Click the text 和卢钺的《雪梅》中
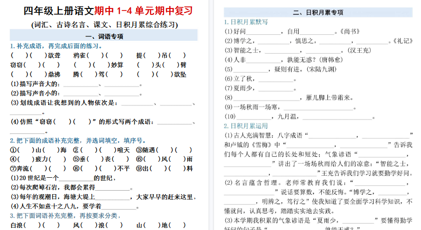The height and width of the screenshot is (230, 421). 252,145
